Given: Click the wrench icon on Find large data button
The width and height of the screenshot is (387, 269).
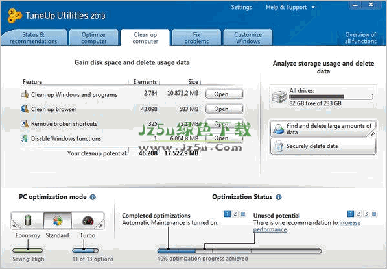Looking at the screenshot, I should point(372,134).
